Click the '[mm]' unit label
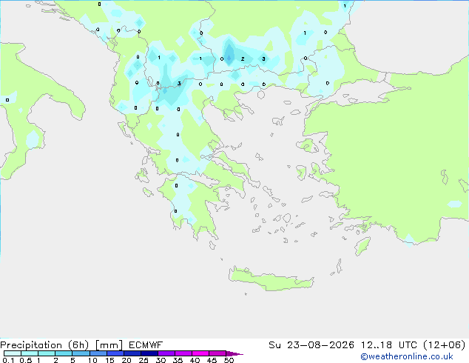The image size is (469, 363). tap(109, 345)
